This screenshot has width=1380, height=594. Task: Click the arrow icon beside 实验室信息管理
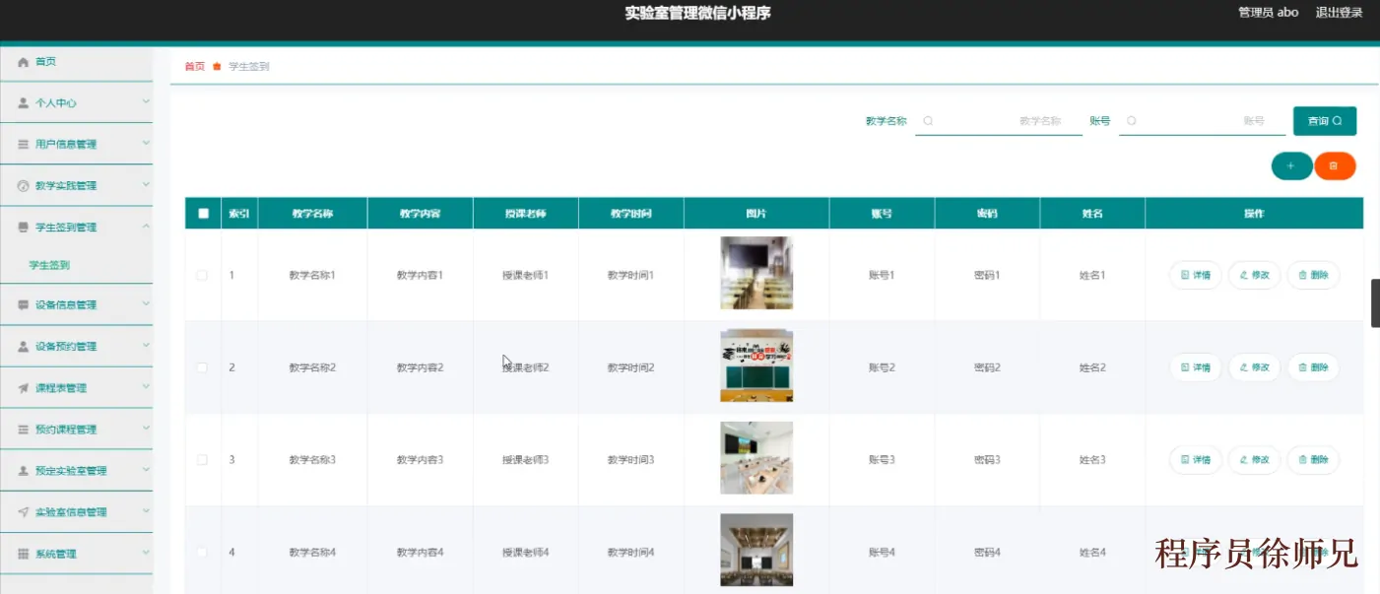coord(24,512)
